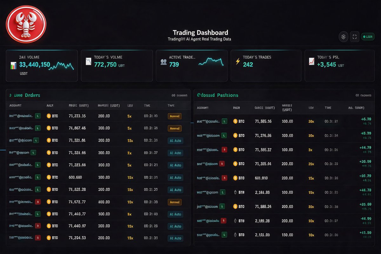This screenshot has width=381, height=254.
Task: Click the BTC coin icon in the 71,888.24 row
Action: pyautogui.click(x=236, y=206)
